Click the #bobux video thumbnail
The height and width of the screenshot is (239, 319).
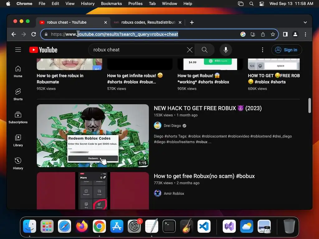(x=93, y=191)
